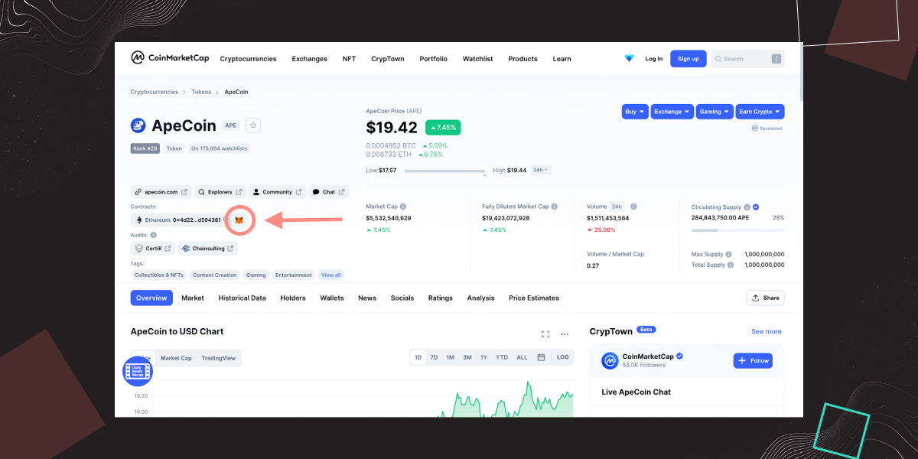Click the Max Supply info icon
Image resolution: width=918 pixels, height=459 pixels.
pos(729,254)
